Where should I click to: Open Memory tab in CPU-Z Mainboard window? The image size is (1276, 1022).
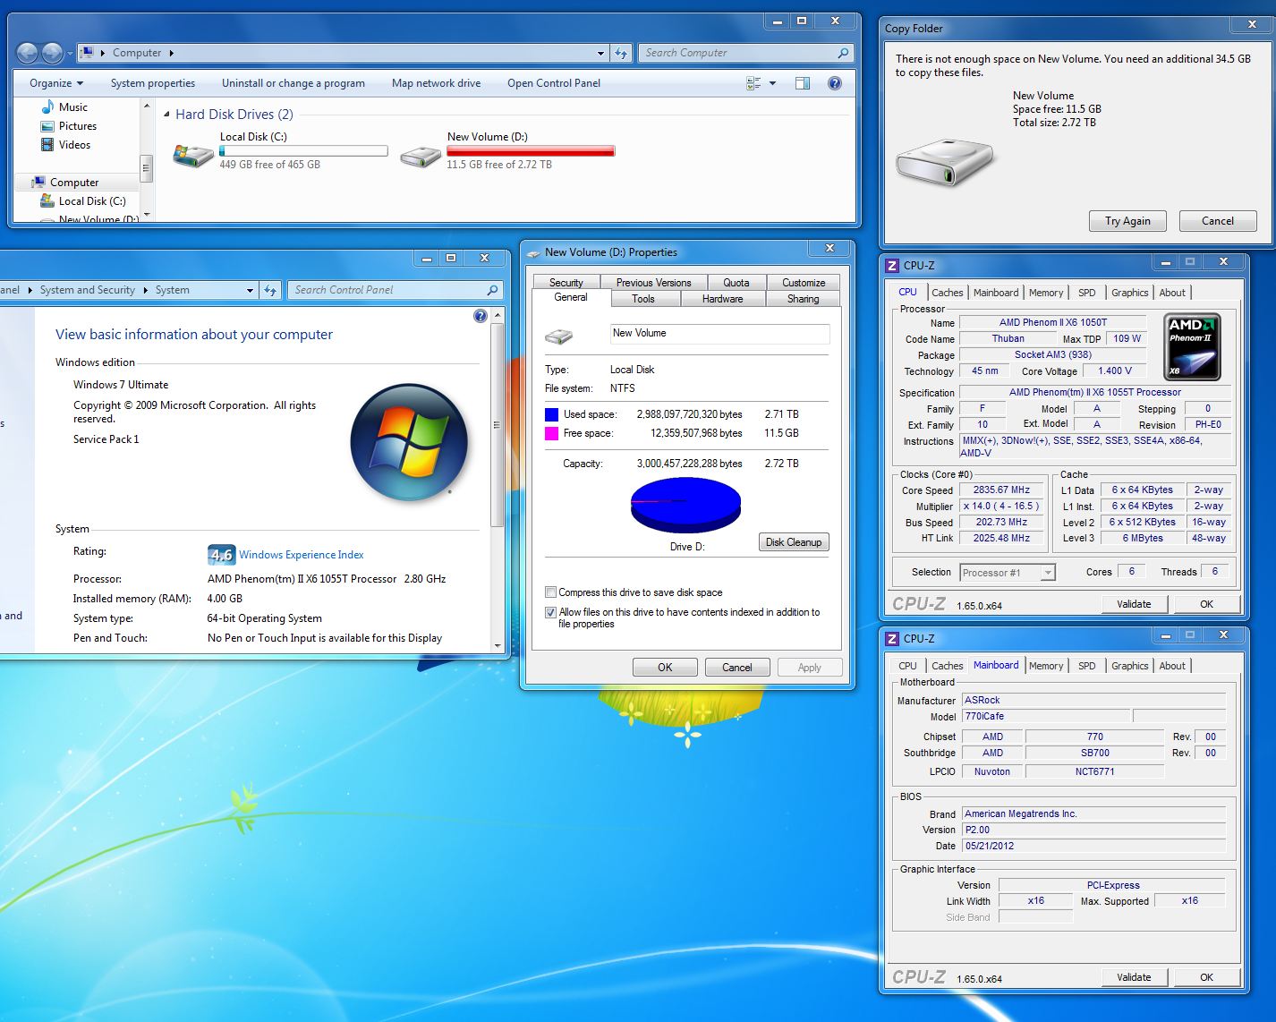pos(1045,666)
